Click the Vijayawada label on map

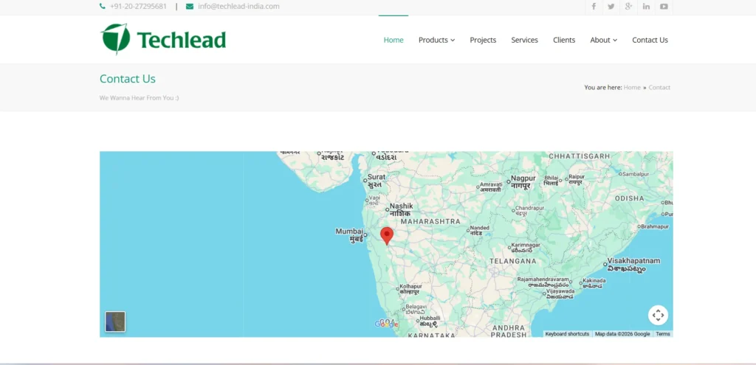pos(560,293)
